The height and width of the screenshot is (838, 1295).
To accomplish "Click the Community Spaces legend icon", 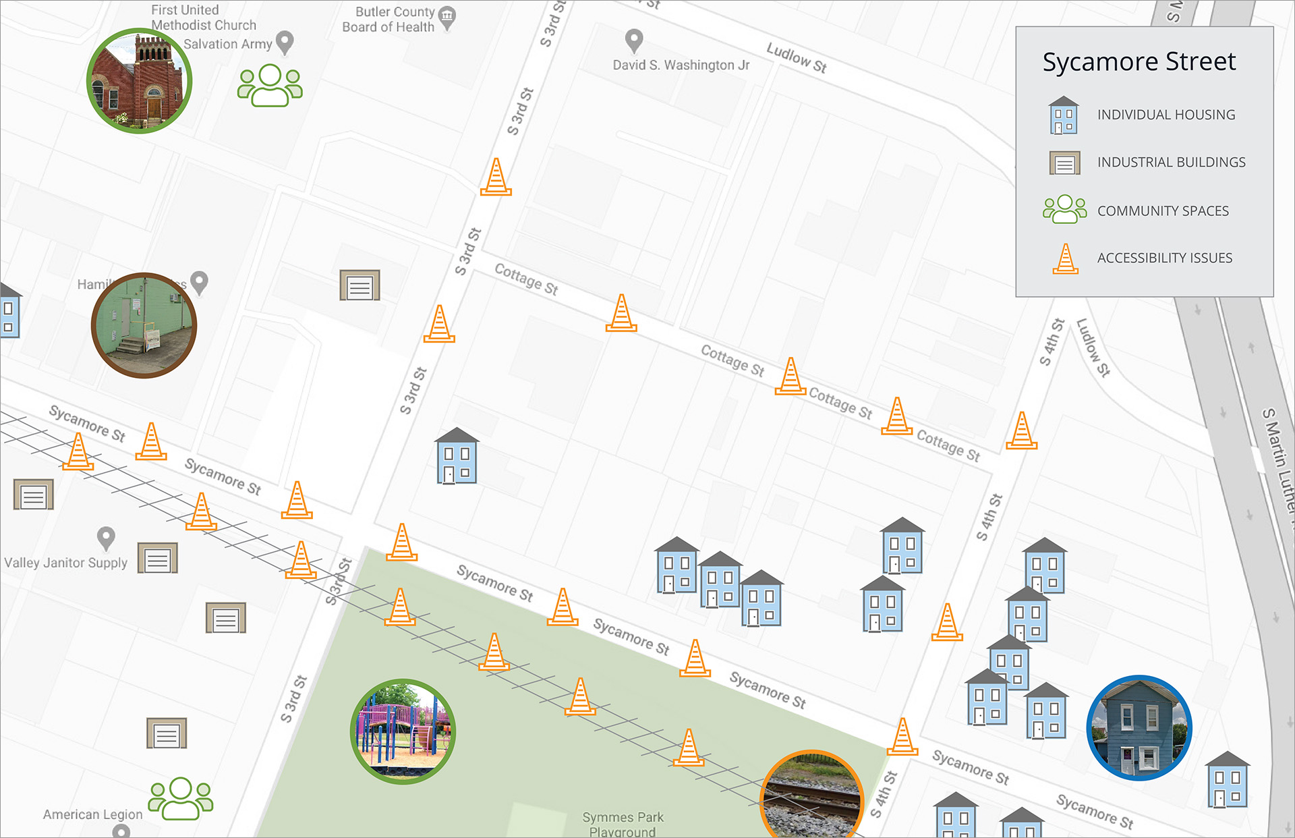I will pyautogui.click(x=1064, y=209).
